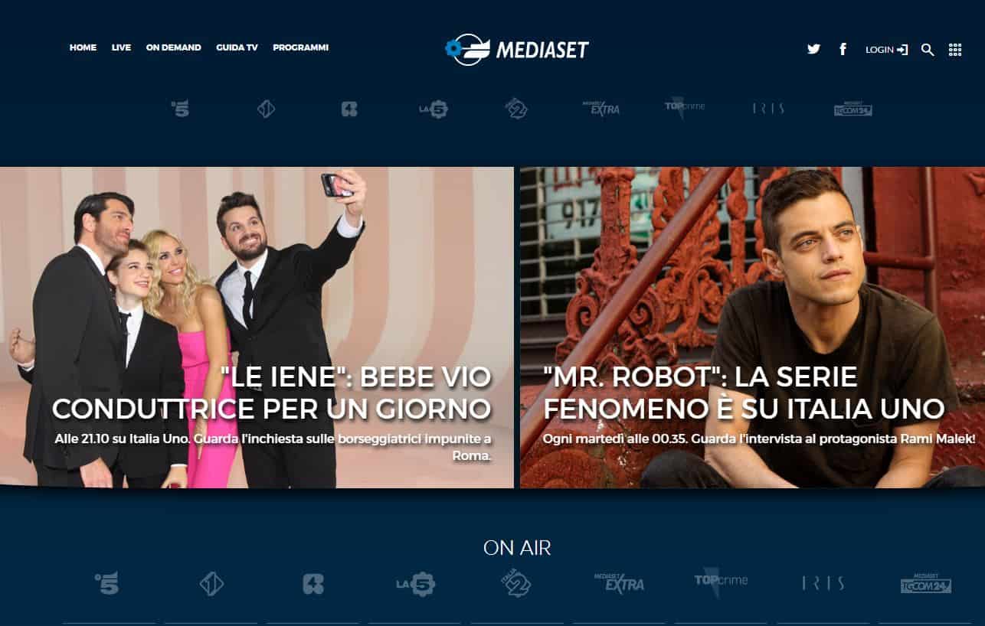Open the ON DEMAND menu item

coord(173,47)
